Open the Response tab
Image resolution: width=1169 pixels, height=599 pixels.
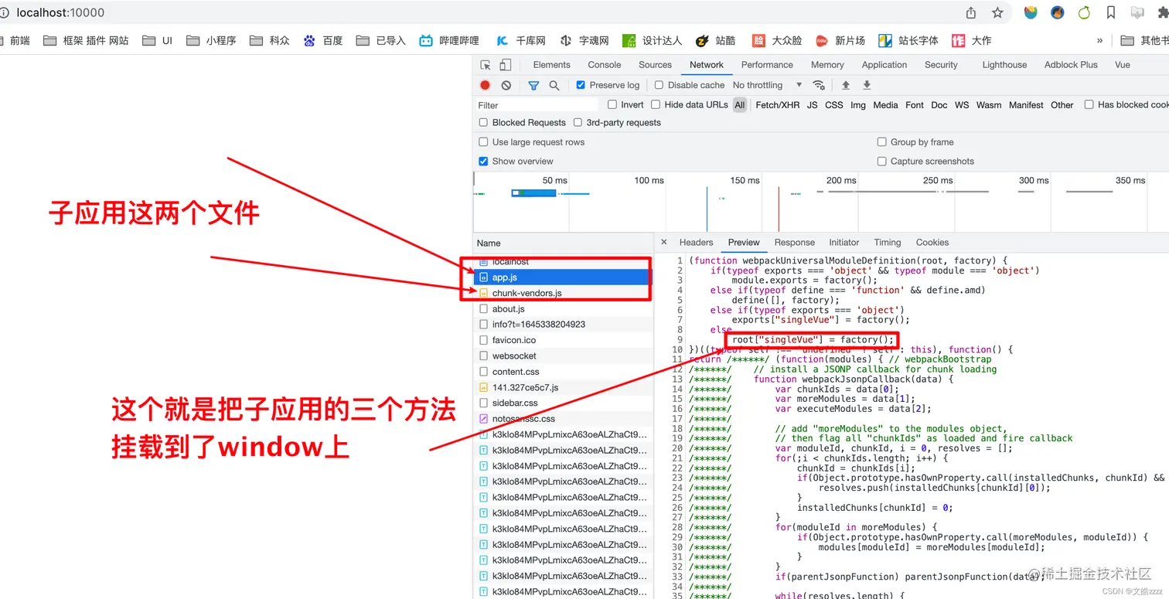(x=794, y=242)
